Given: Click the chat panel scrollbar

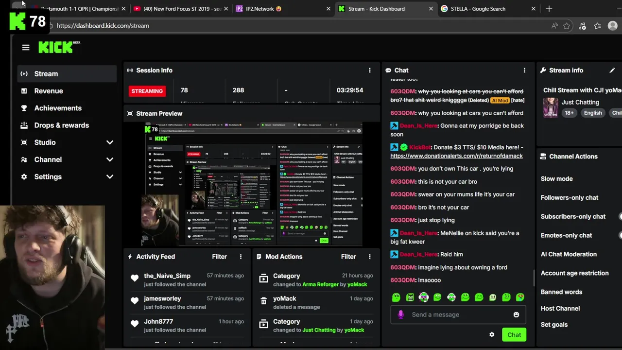Looking at the screenshot, I should 534,278.
